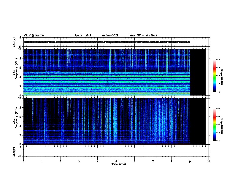The height and width of the screenshot is (181, 235).
Task: Click the "-3" label on ch.2 colorbar
Action: pos(219,109)
